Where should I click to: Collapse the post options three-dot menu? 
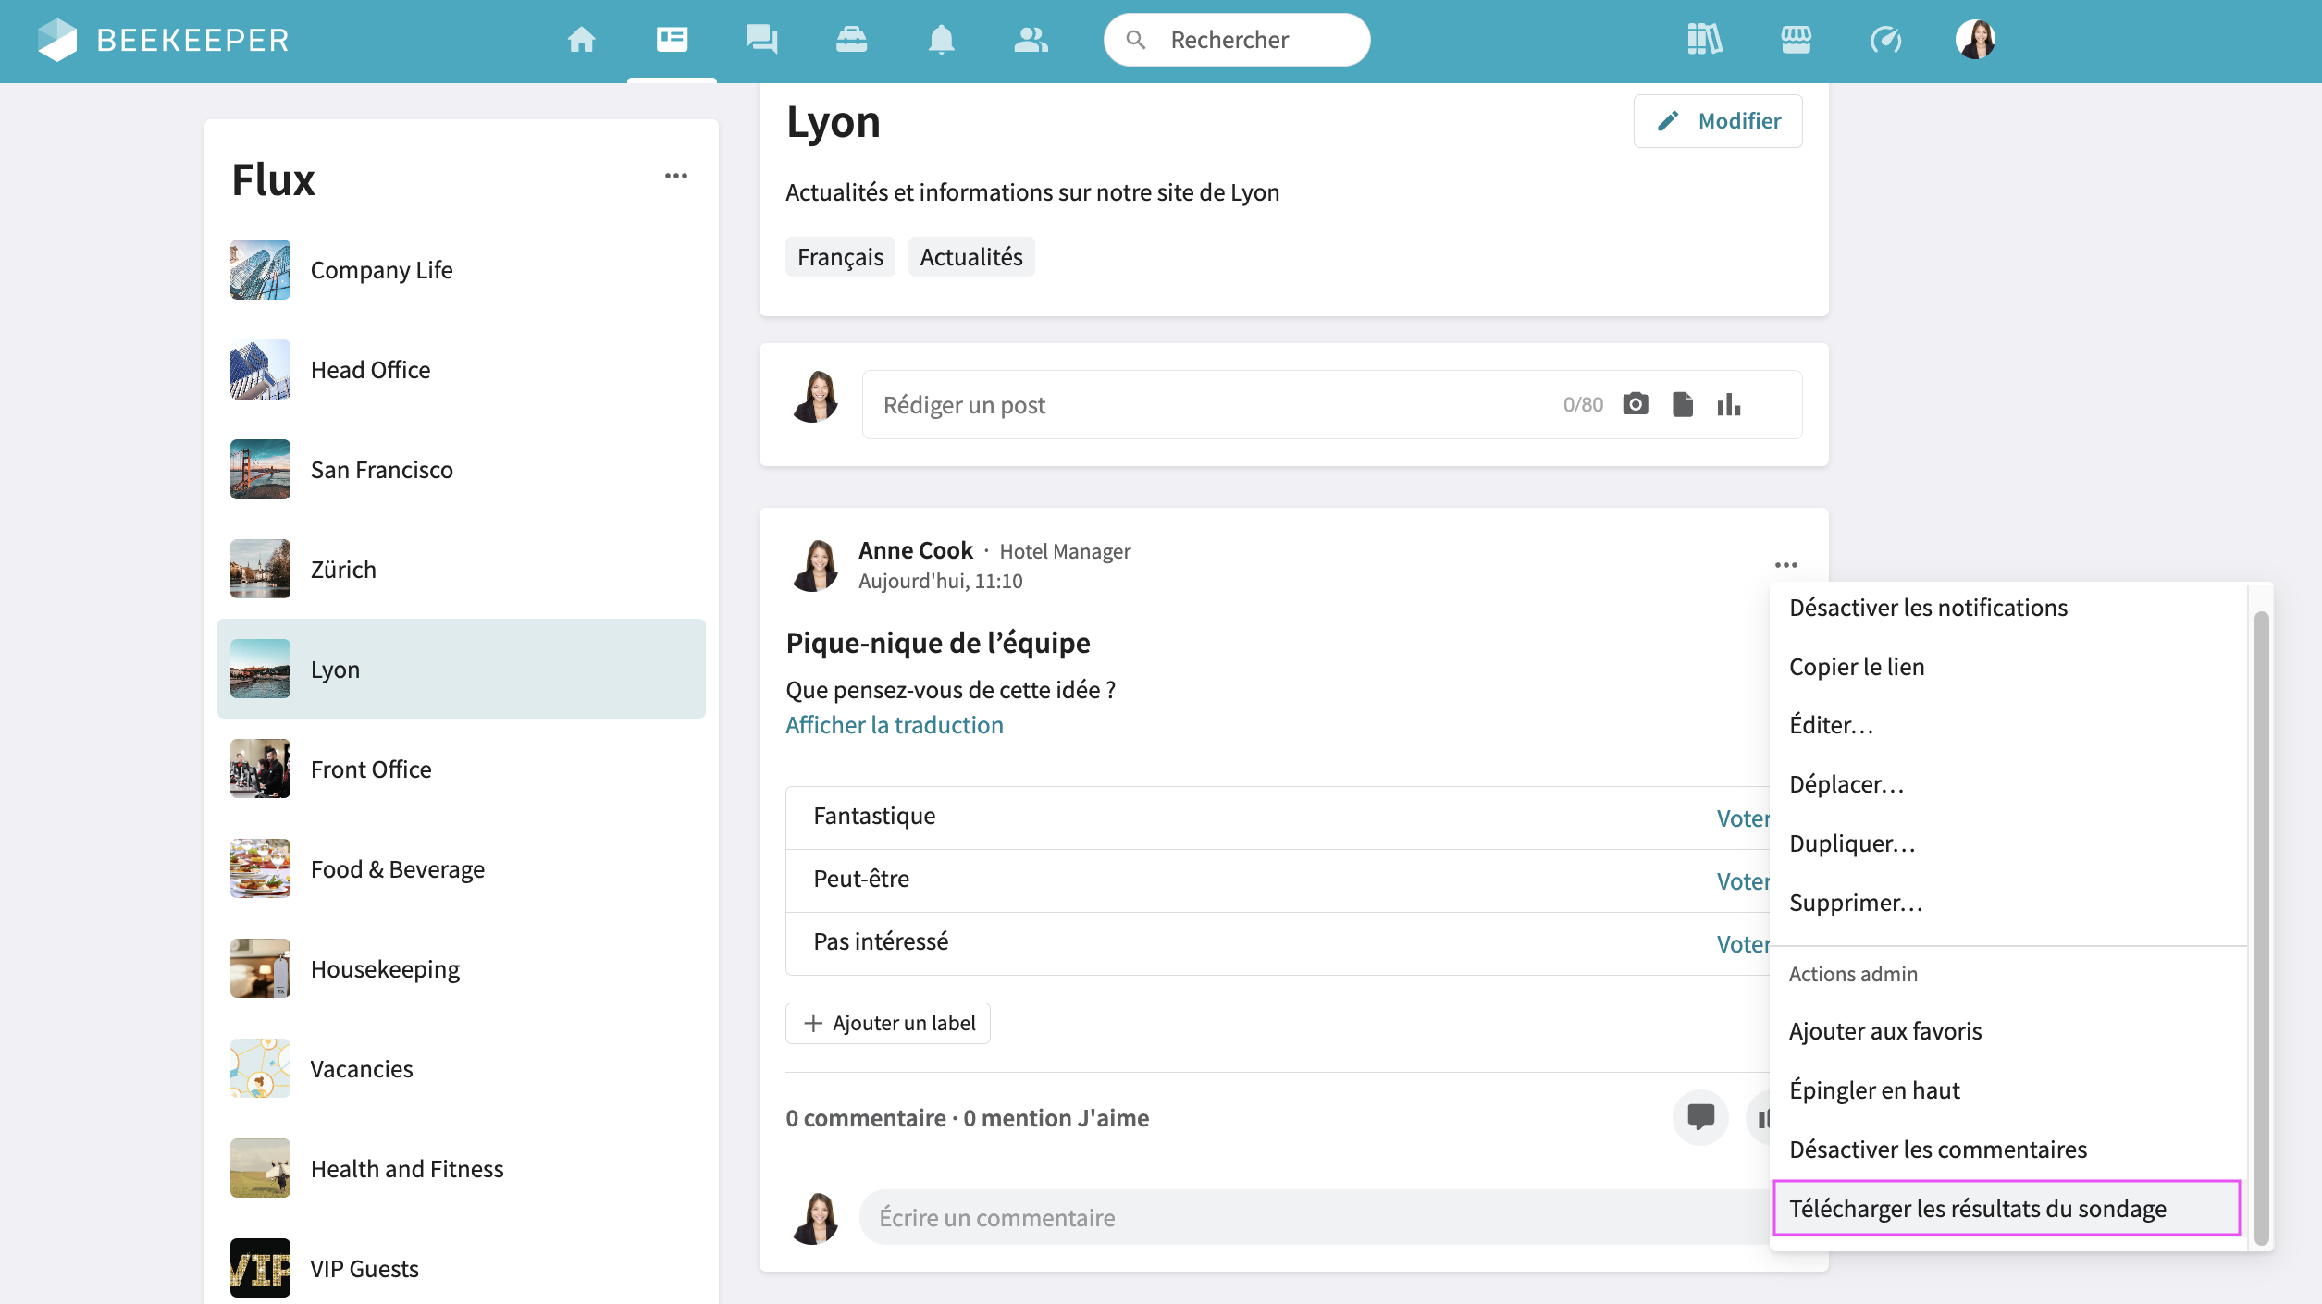[x=1785, y=565]
